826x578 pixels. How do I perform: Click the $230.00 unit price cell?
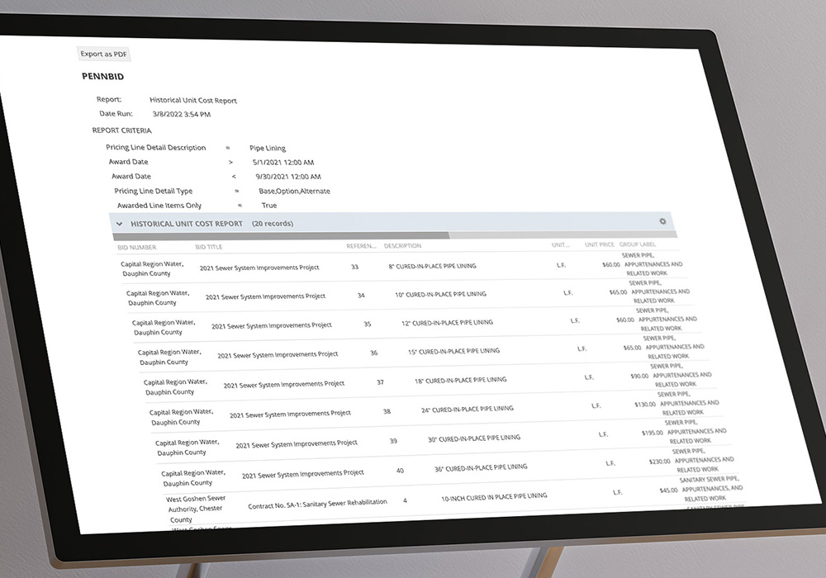pos(659,462)
